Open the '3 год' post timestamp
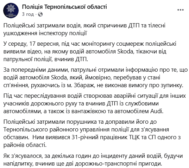Image resolution: width=189 pixels, height=168 pixels. click(28, 14)
